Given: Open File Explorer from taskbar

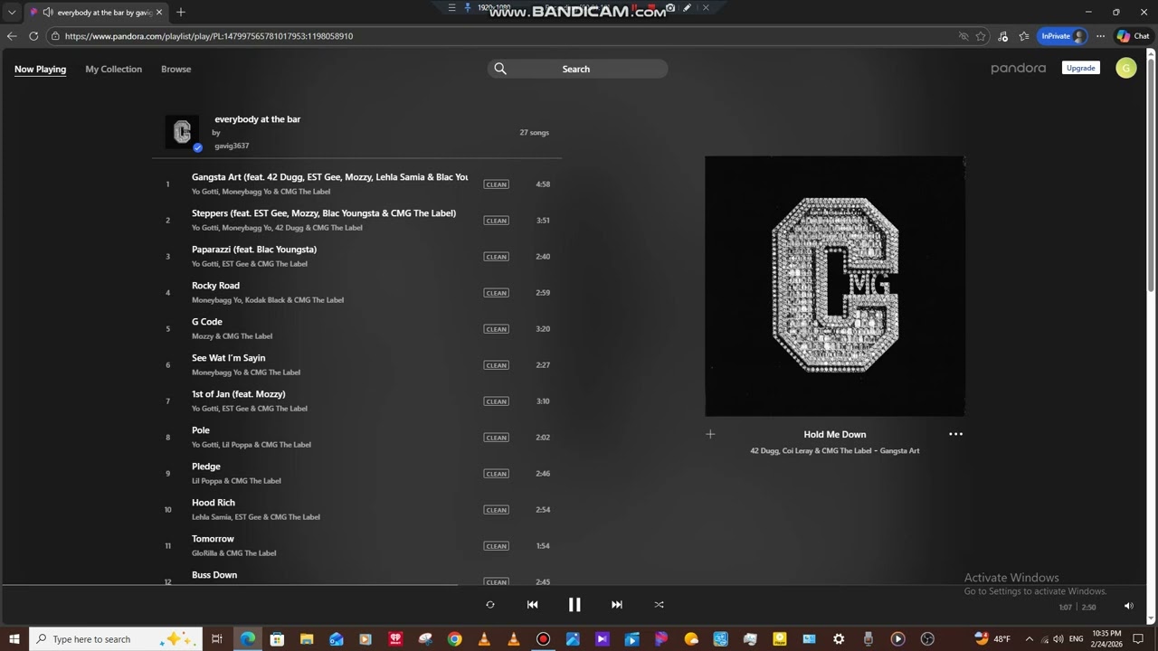Looking at the screenshot, I should (x=307, y=639).
